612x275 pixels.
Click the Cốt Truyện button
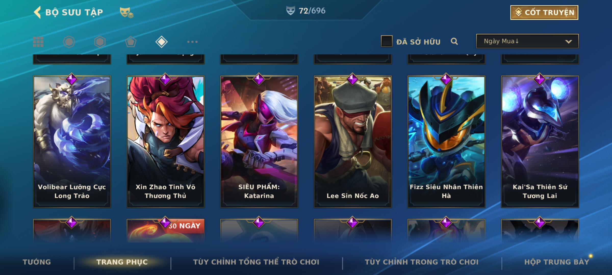(544, 12)
